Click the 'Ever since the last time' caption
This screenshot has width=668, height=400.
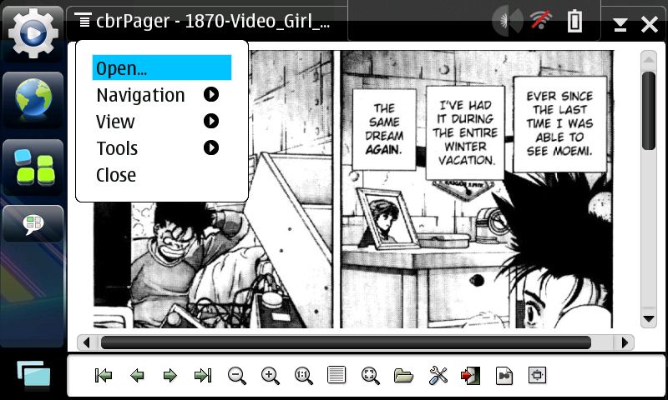coord(559,123)
